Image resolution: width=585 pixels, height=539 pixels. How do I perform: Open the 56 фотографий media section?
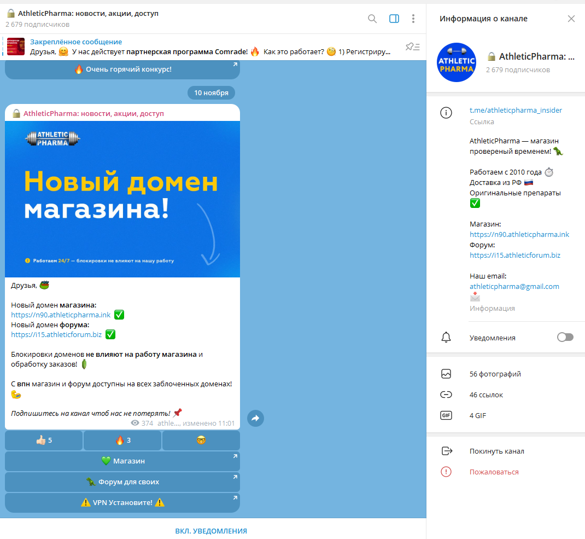(x=495, y=374)
